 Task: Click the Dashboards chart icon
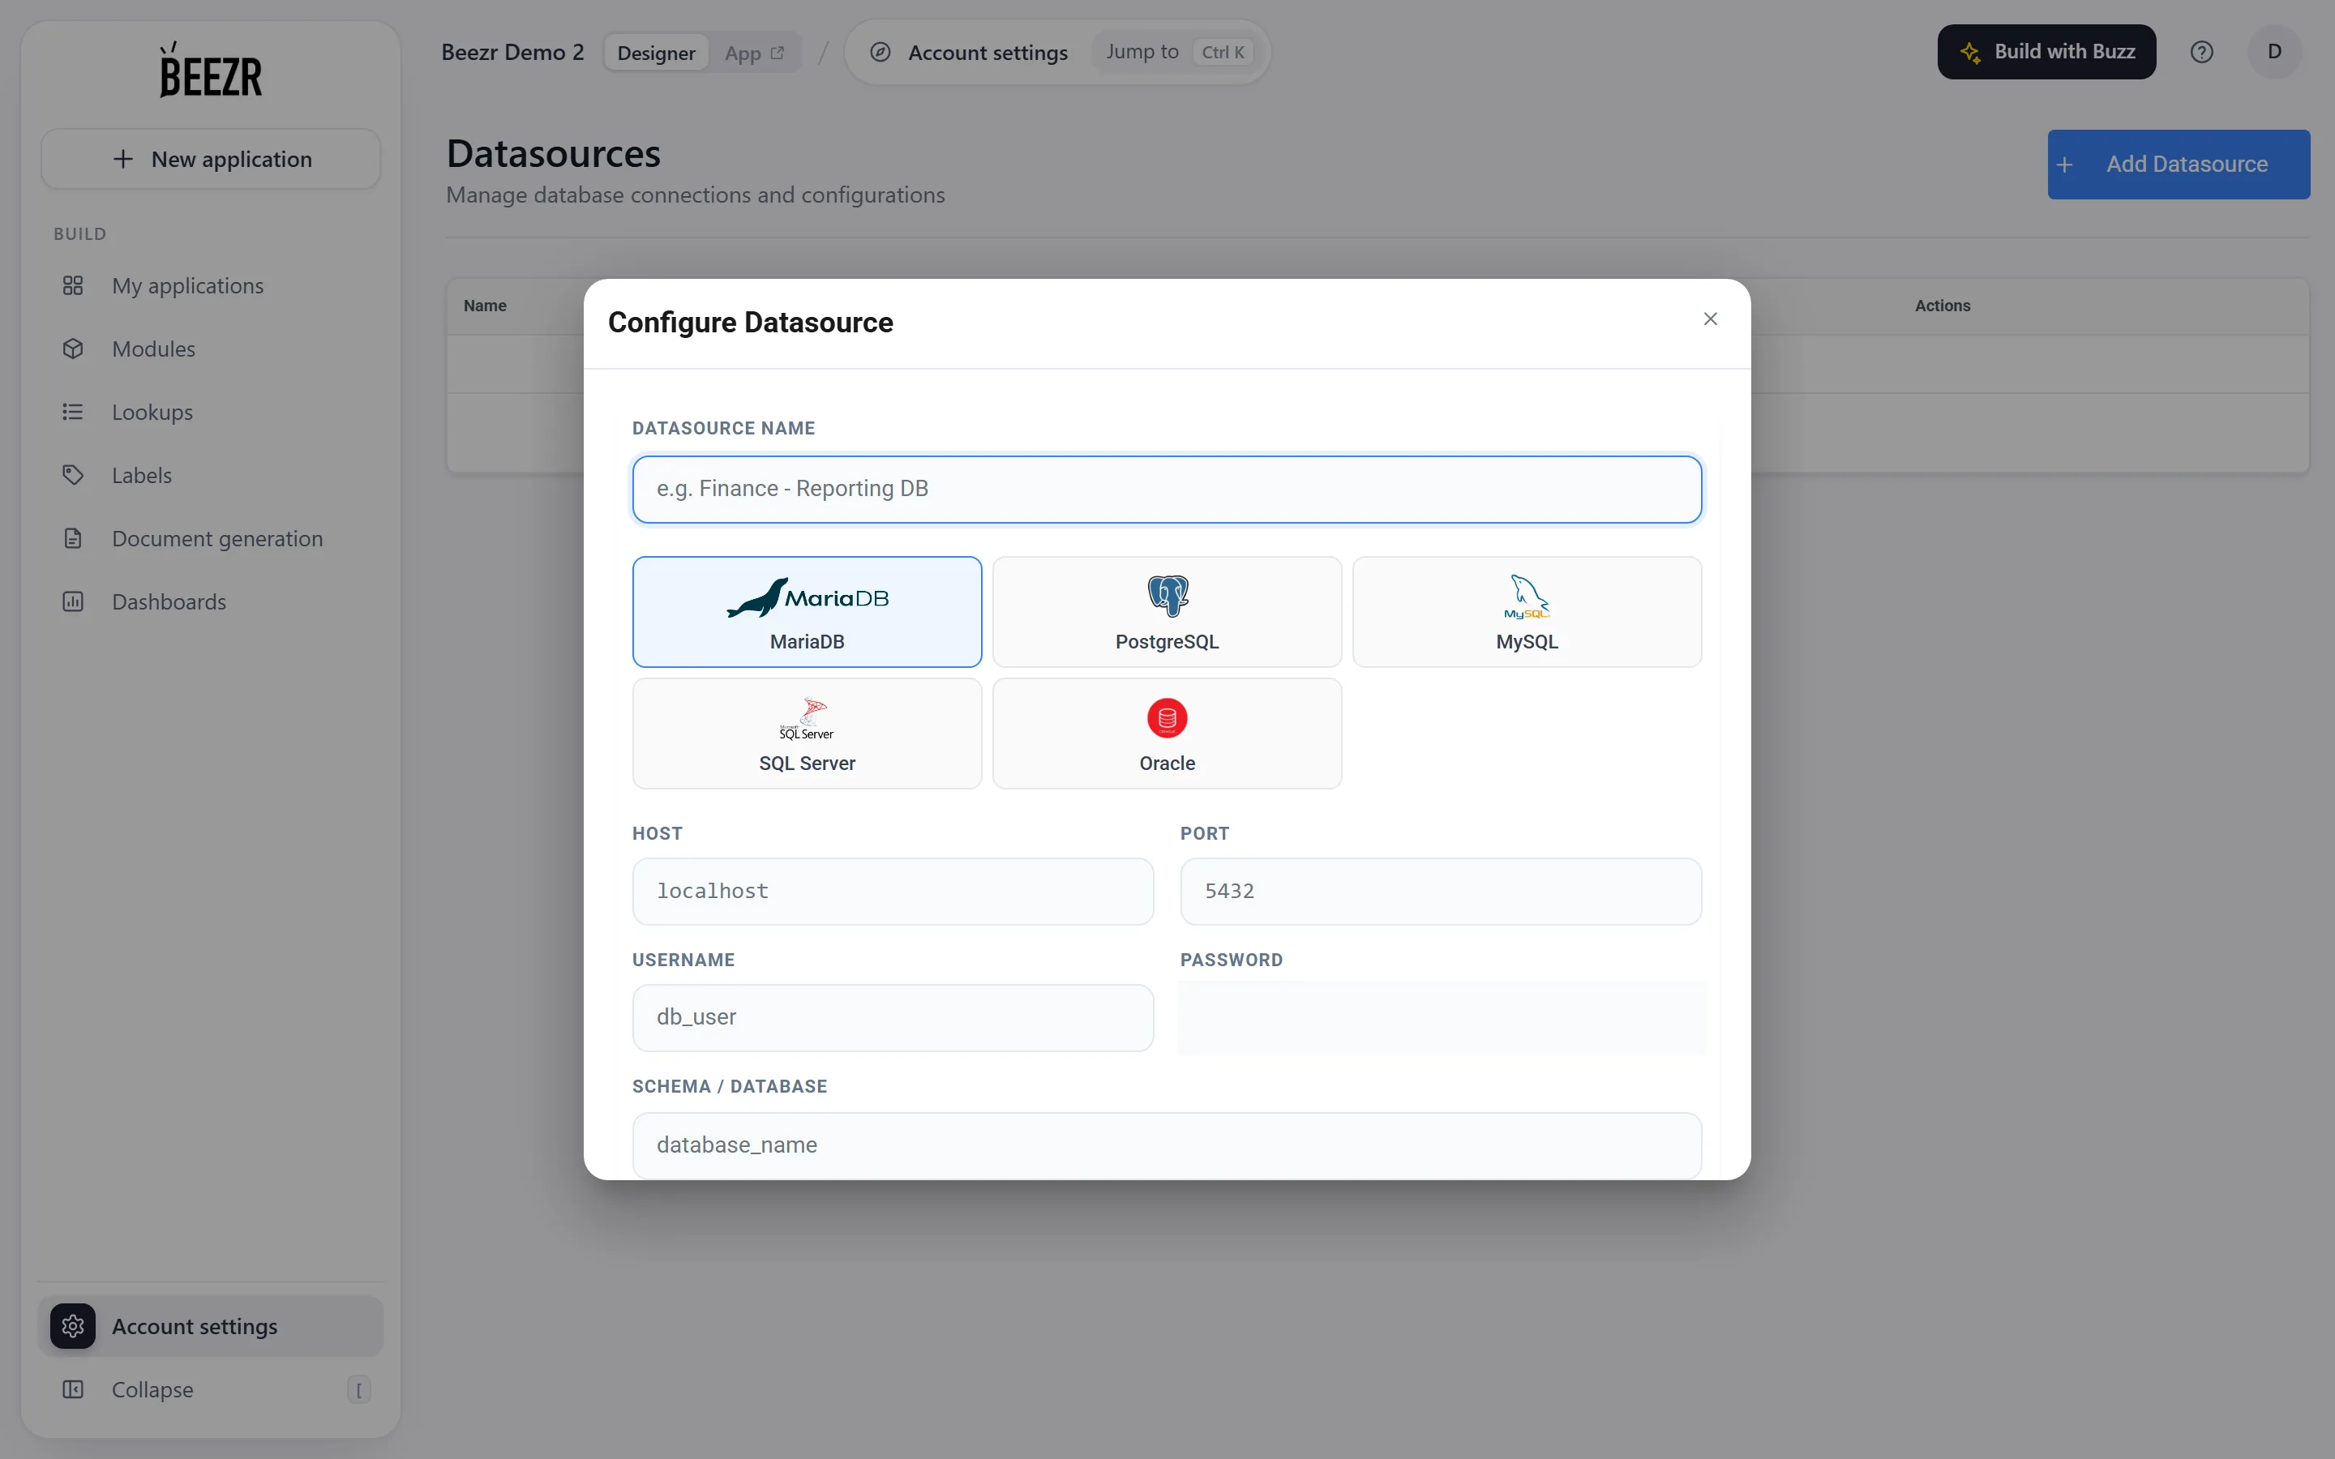tap(73, 601)
